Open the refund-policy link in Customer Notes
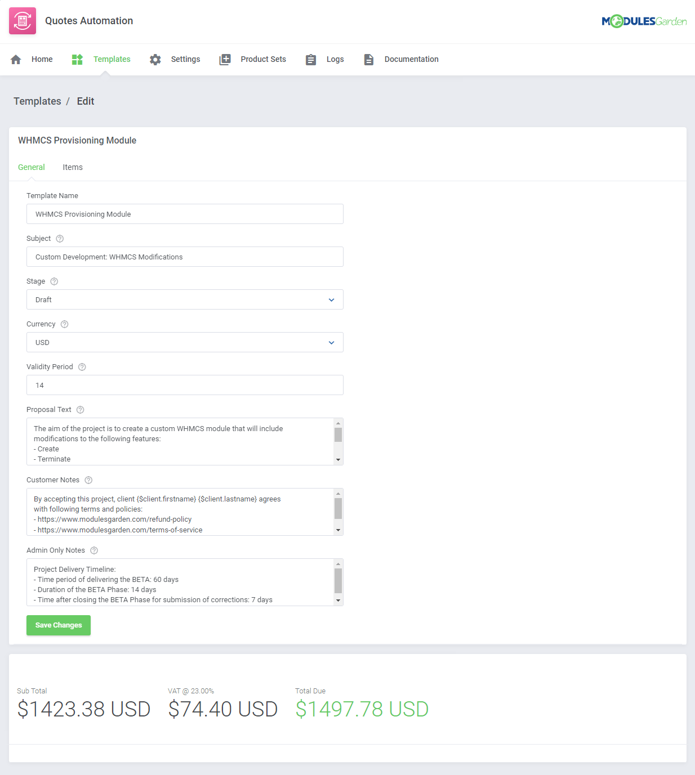 [114, 519]
